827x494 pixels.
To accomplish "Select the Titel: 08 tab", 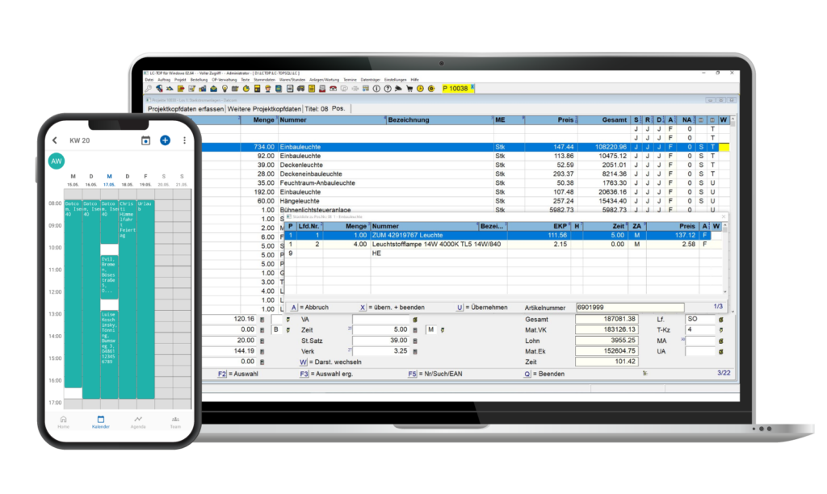I will (x=317, y=109).
